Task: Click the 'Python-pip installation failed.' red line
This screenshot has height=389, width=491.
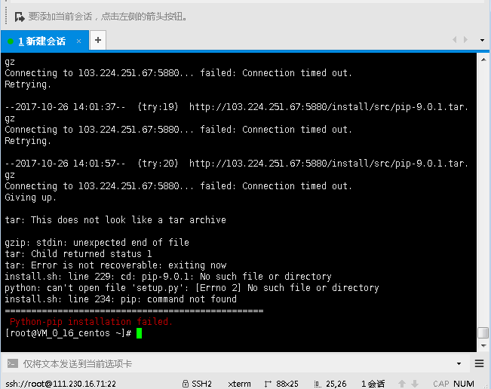Action: pyautogui.click(x=91, y=322)
